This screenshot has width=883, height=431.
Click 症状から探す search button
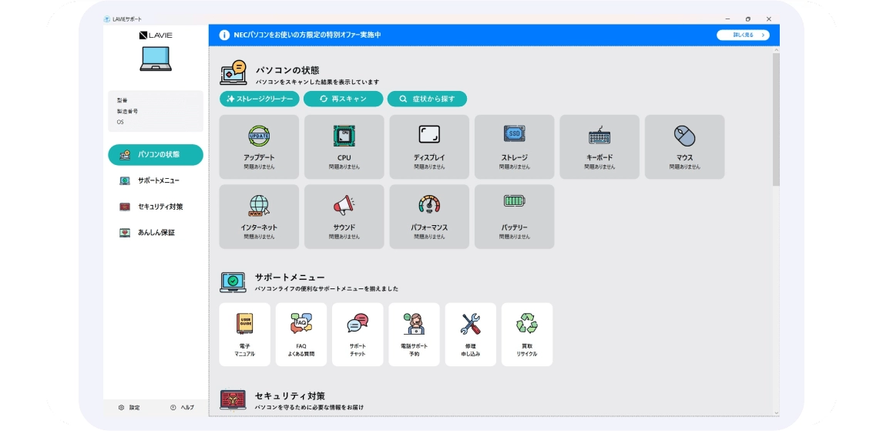click(427, 99)
